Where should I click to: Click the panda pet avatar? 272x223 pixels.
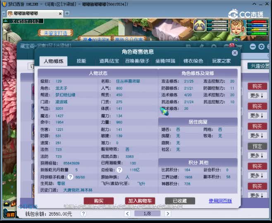click(200, 26)
